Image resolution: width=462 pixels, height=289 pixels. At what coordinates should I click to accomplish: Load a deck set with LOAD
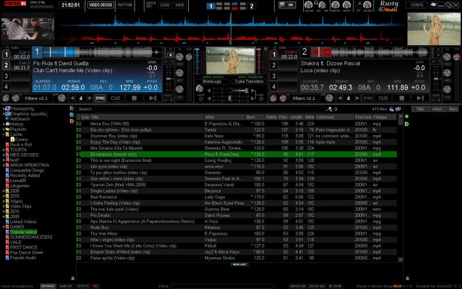[x=165, y=5]
